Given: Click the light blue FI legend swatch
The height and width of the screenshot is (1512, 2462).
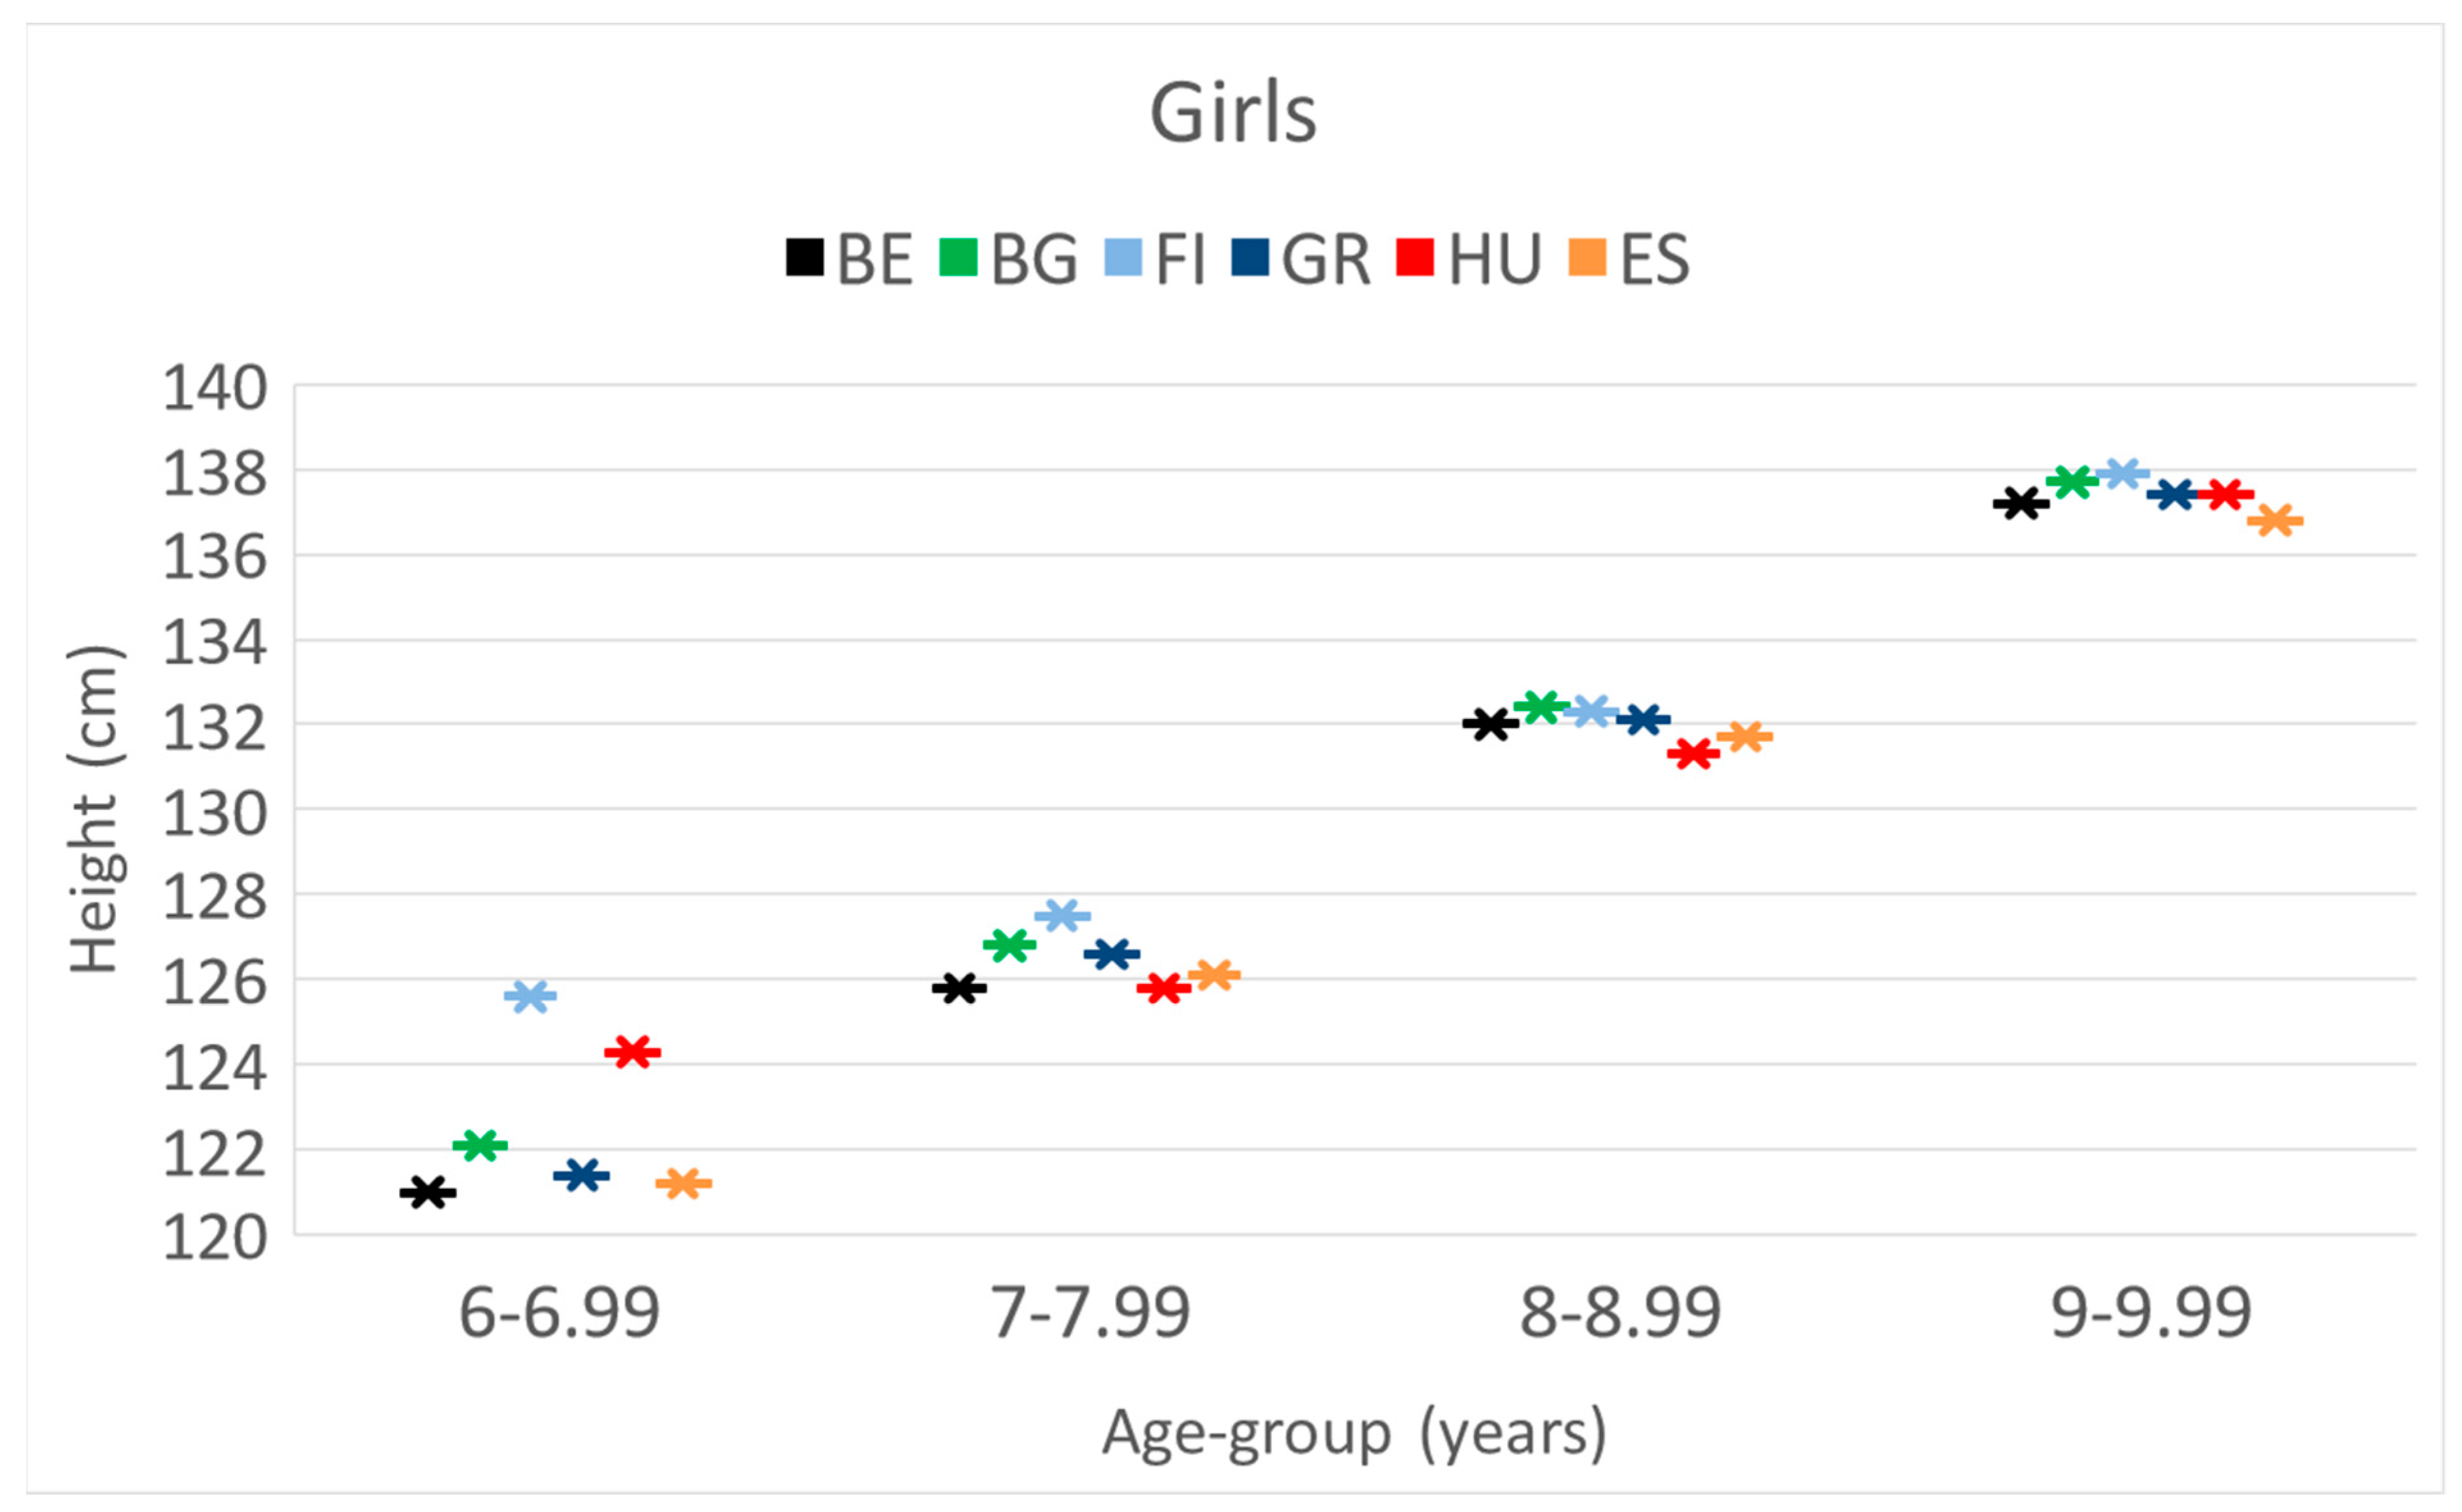Looking at the screenshot, I should coord(1123,257).
